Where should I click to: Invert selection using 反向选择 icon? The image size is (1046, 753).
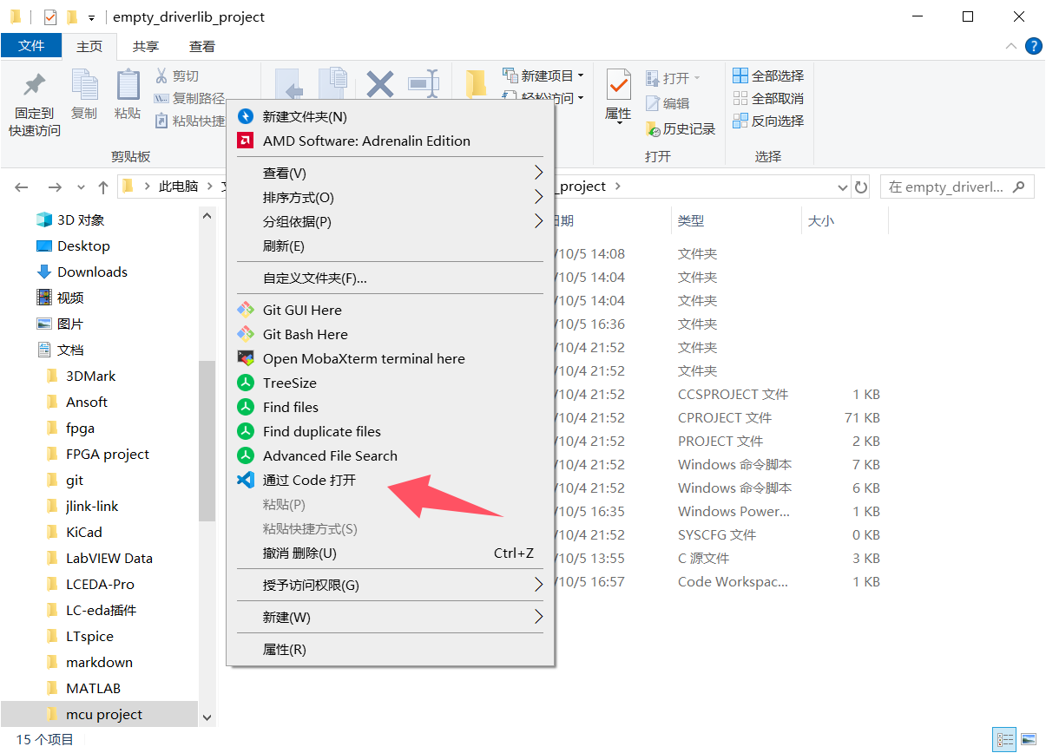(768, 121)
